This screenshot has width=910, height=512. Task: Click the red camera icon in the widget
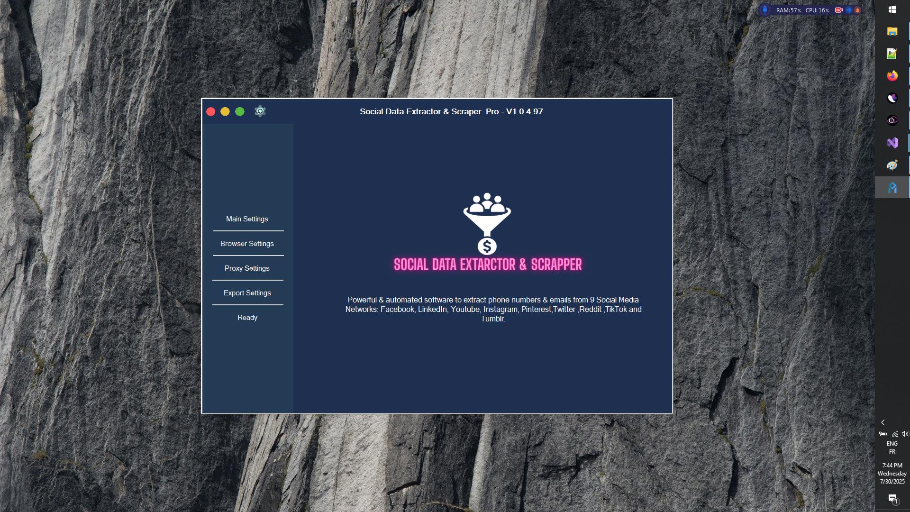point(838,10)
